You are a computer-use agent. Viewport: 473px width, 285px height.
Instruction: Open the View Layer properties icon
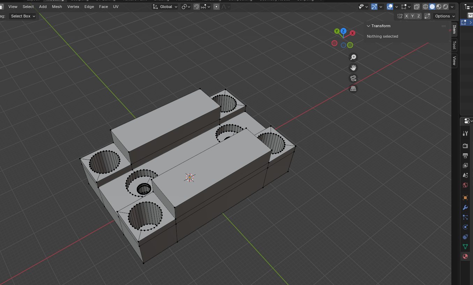pos(465,165)
